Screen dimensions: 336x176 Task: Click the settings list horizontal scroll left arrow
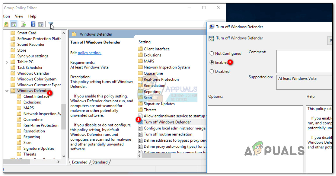tap(139, 156)
